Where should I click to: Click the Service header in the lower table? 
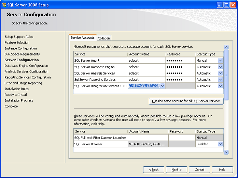pyautogui.click(x=101, y=131)
